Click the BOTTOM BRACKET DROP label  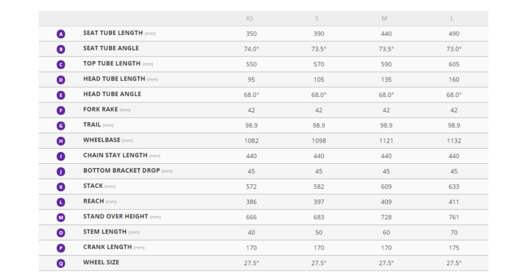(x=121, y=171)
